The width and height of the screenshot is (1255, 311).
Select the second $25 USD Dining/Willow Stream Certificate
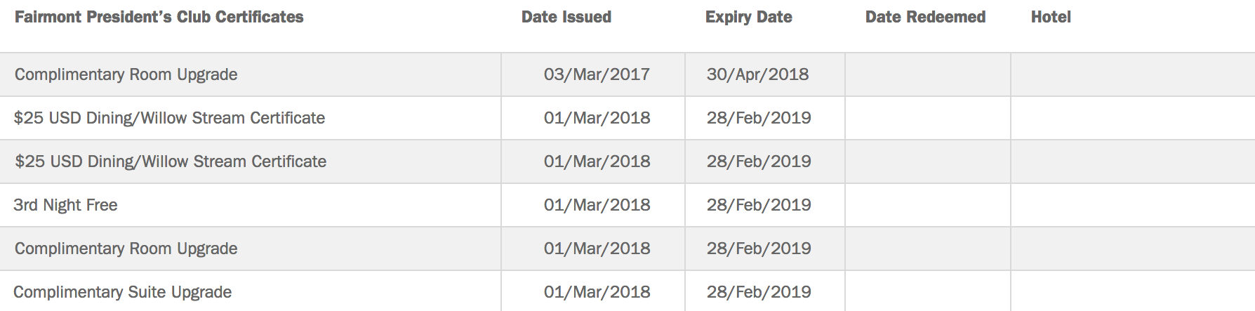tap(171, 161)
